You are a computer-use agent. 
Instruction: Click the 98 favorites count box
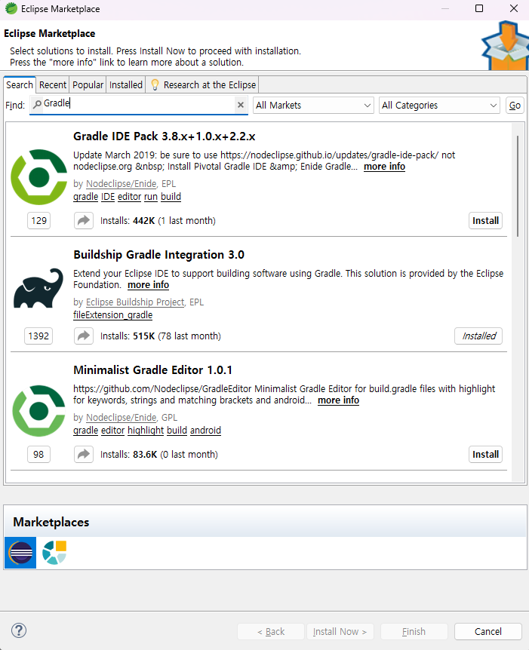tap(38, 455)
